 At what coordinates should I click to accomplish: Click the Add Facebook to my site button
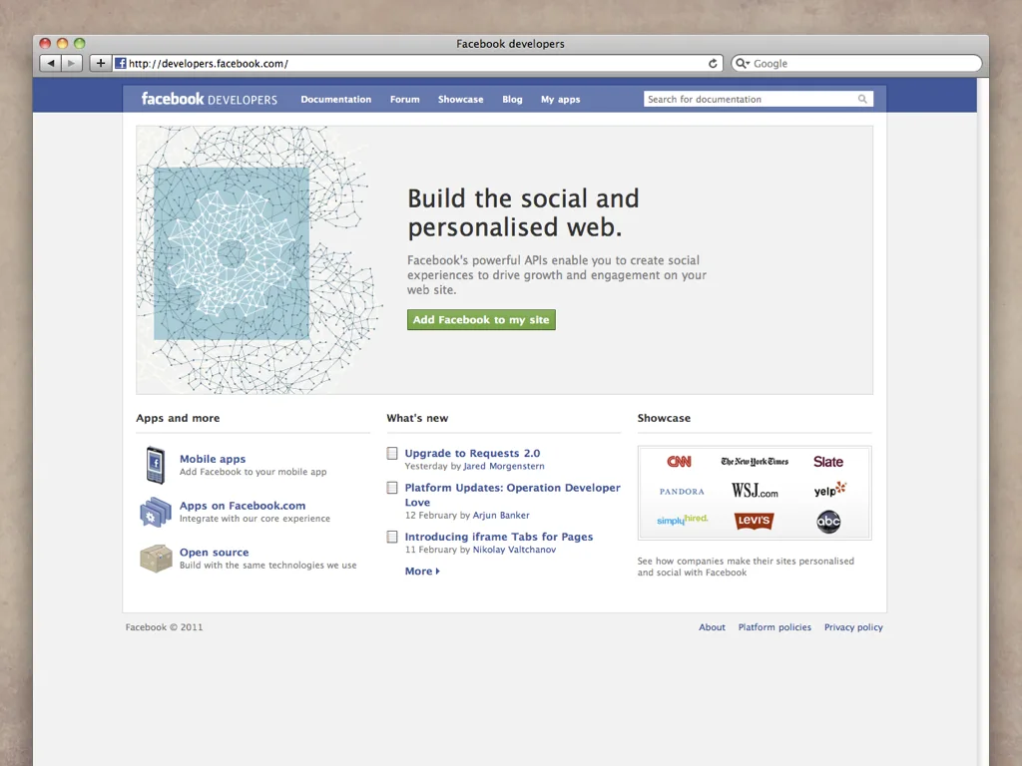tap(481, 320)
